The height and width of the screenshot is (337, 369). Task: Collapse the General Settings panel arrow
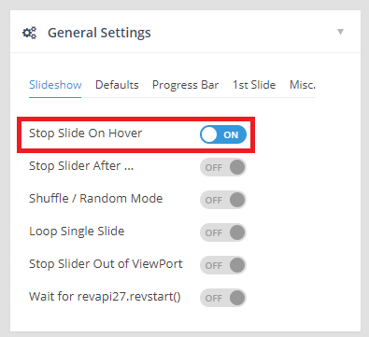(x=341, y=32)
